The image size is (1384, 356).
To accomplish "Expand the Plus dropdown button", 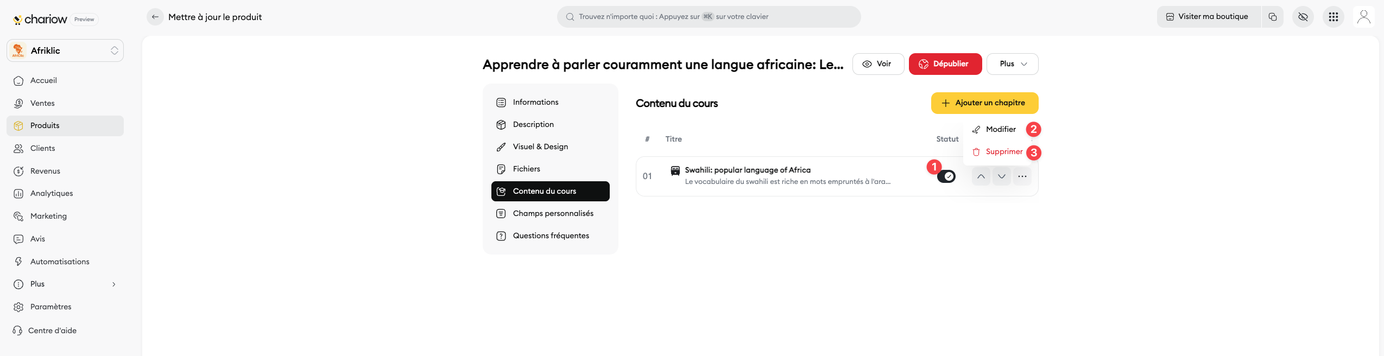I will tap(1012, 64).
